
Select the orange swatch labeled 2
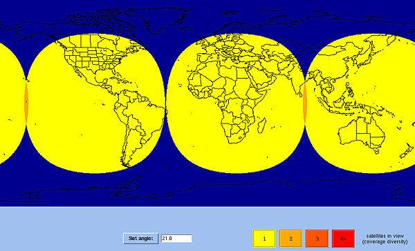(x=290, y=239)
